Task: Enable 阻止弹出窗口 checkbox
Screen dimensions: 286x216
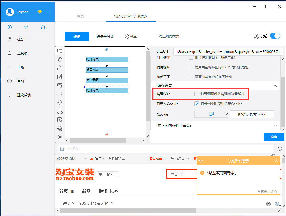Action: 191,58
